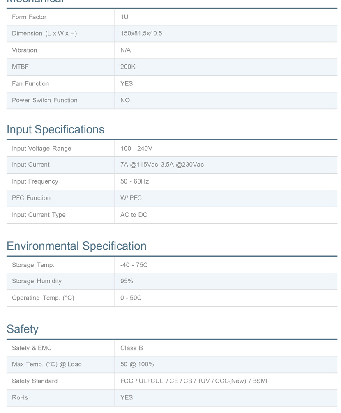Viewport: 341px width, 413px height.
Task: Click the 'Fan Function' label
Action: tap(30, 83)
